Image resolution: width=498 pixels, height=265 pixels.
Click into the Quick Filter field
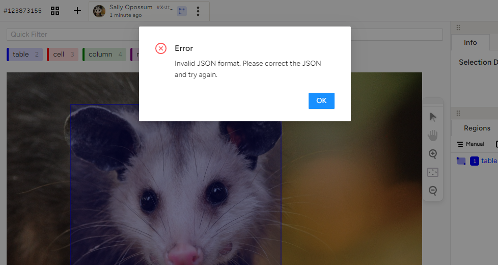point(224,35)
